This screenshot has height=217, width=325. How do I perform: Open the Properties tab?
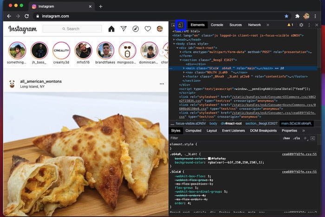pyautogui.click(x=289, y=131)
